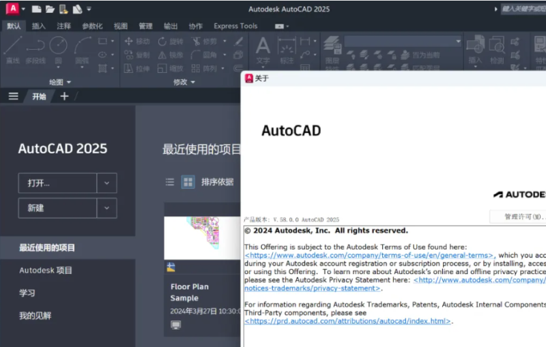Select the Hatch draw tool

pyautogui.click(x=102, y=68)
